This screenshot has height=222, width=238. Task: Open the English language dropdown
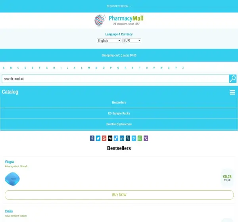(x=109, y=40)
